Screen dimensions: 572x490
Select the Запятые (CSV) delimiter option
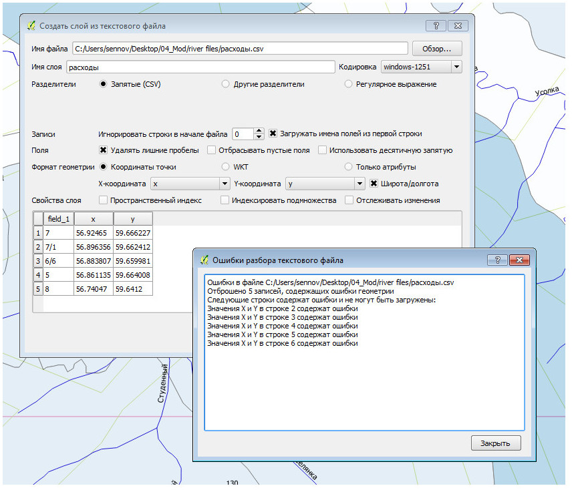point(104,85)
